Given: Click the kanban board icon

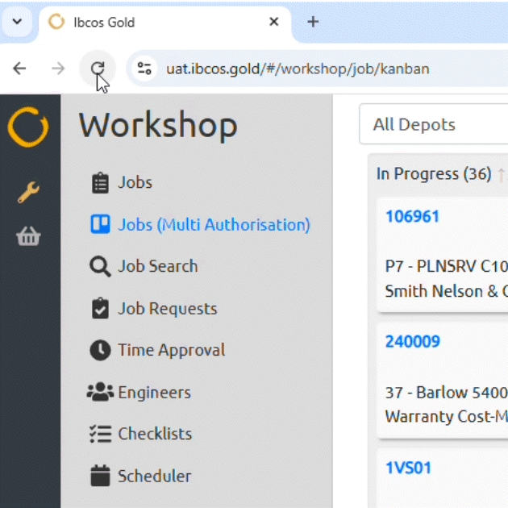Looking at the screenshot, I should [x=100, y=224].
